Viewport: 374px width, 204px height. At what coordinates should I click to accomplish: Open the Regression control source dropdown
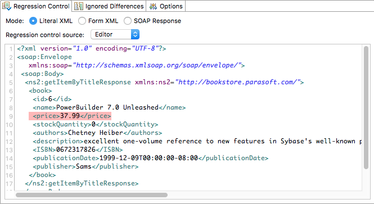pos(115,34)
